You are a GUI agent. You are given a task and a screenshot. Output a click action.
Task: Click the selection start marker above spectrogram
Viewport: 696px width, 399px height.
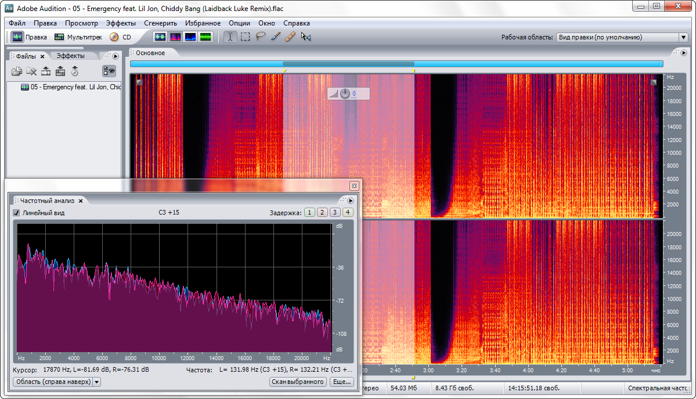pos(284,71)
